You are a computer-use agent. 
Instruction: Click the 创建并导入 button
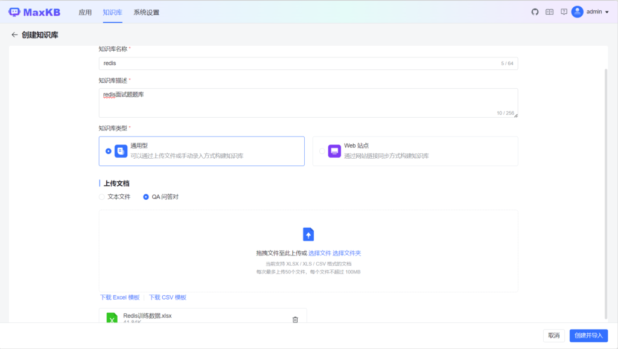[588, 336]
